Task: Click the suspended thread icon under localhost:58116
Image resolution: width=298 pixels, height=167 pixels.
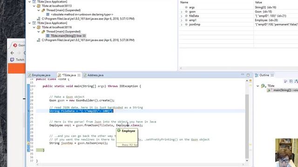Action: coord(43,32)
